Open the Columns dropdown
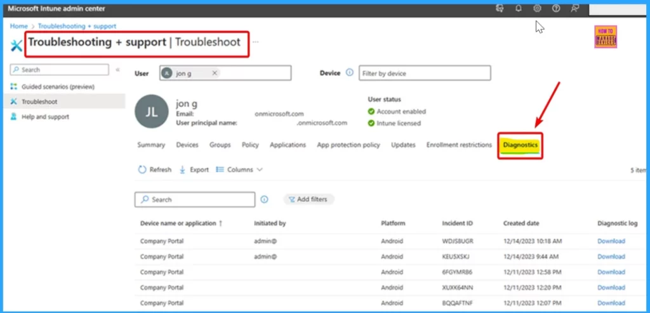Screen dimensions: 650x313 click(239, 170)
